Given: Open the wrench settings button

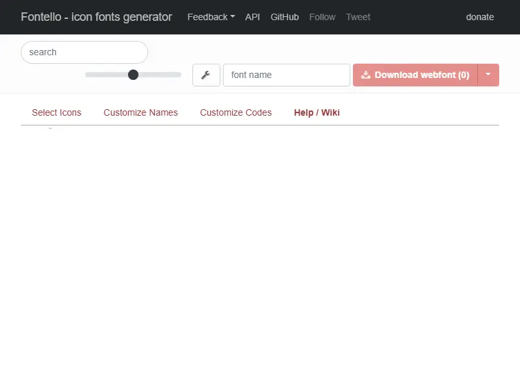Looking at the screenshot, I should click(x=206, y=75).
